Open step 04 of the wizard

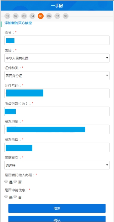32,16
